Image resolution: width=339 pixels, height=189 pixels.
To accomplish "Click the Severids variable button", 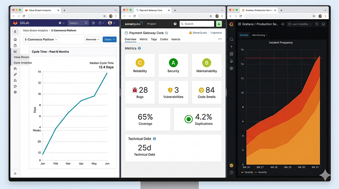I will point(244,35).
